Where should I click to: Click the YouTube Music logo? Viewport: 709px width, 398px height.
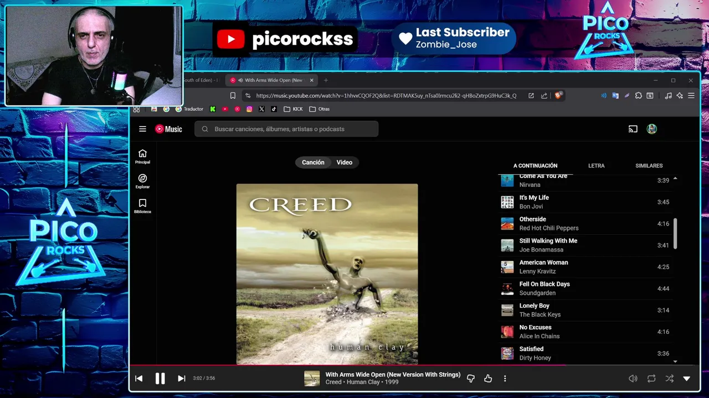pyautogui.click(x=168, y=129)
